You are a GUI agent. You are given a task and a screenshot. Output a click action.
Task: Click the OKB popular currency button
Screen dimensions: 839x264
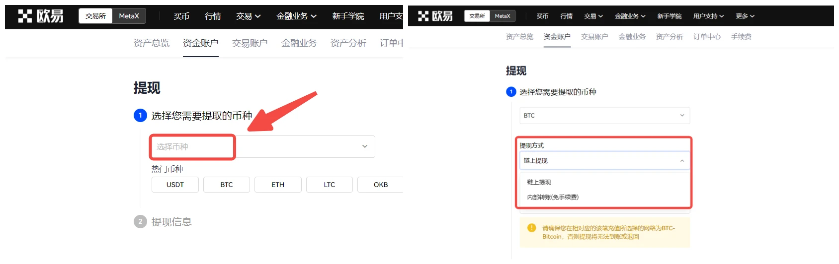pos(380,185)
